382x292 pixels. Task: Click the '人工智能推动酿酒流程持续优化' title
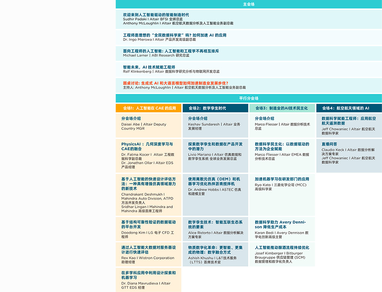coord(282,248)
